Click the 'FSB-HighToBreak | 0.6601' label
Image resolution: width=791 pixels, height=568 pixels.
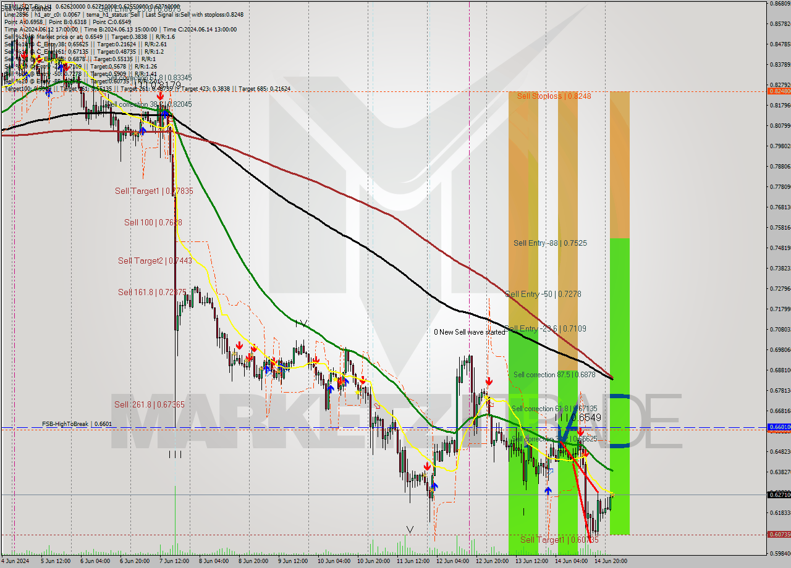(x=77, y=424)
